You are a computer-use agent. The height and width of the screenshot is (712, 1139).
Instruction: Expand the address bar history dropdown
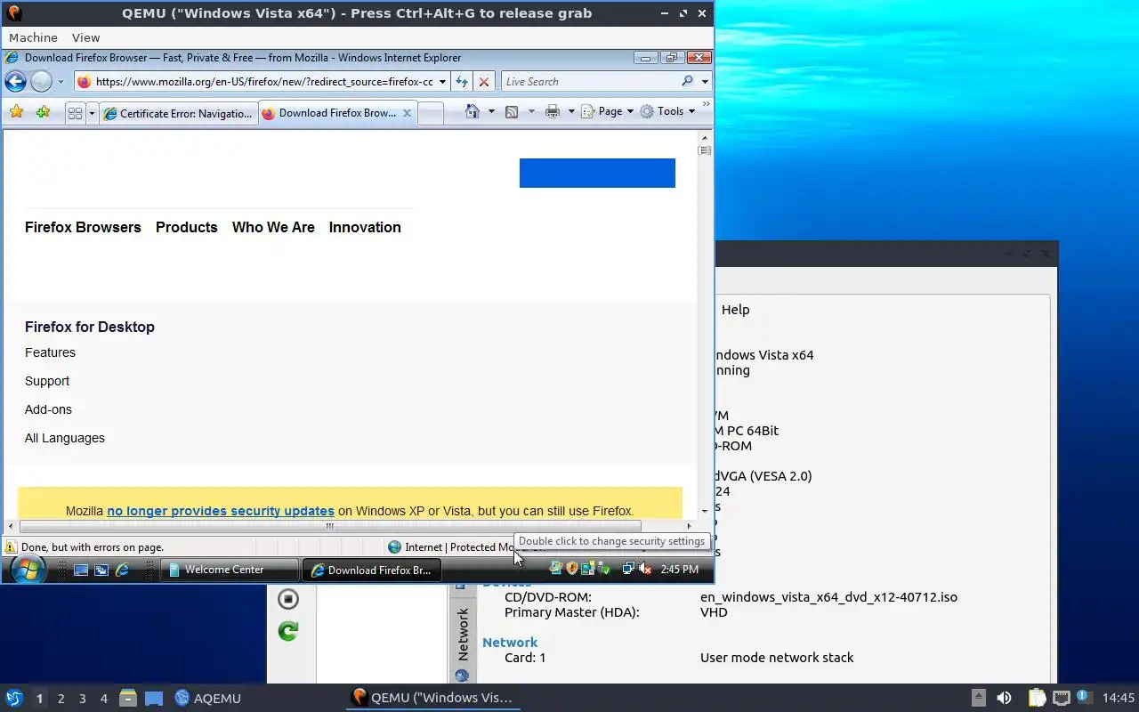(x=442, y=82)
